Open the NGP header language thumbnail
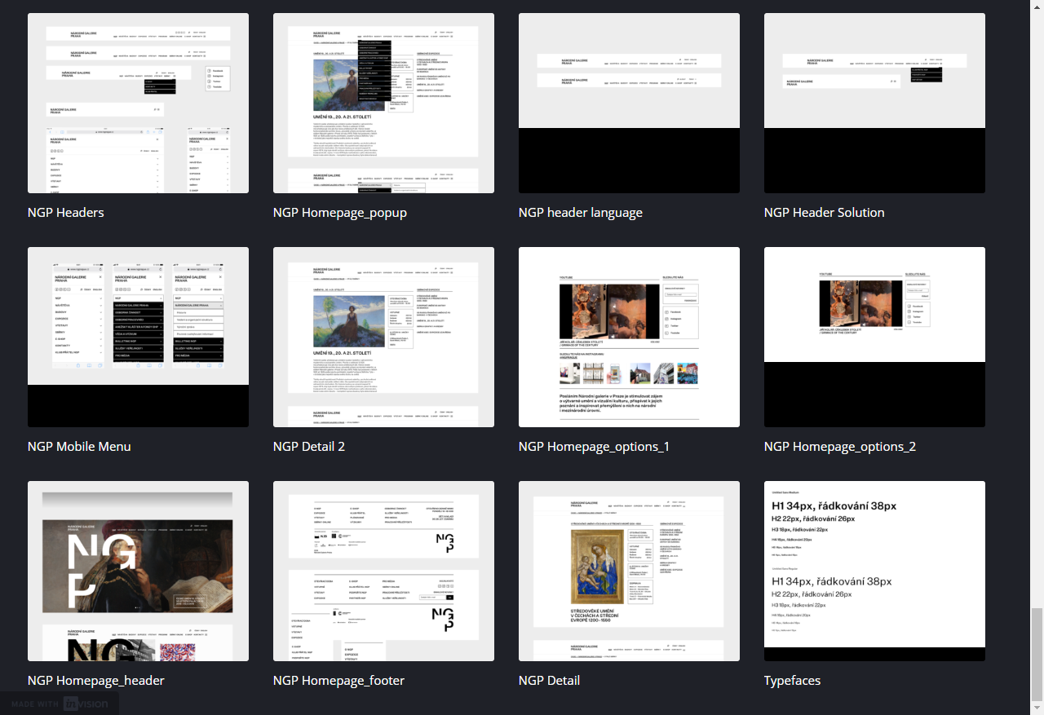 629,103
